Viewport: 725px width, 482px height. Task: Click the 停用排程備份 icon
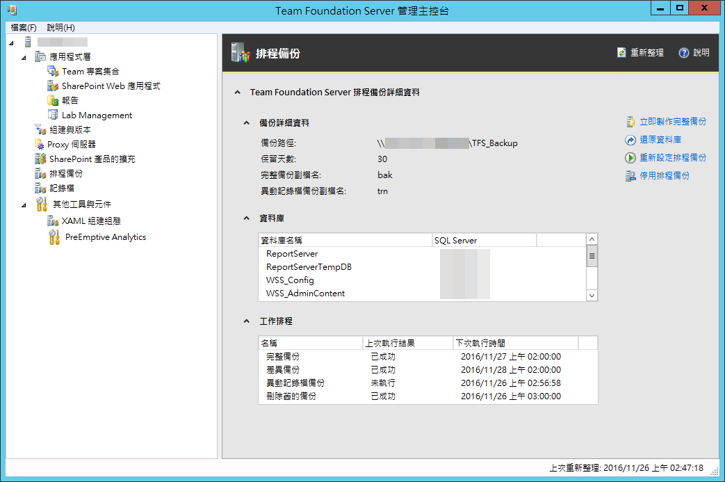coord(630,176)
